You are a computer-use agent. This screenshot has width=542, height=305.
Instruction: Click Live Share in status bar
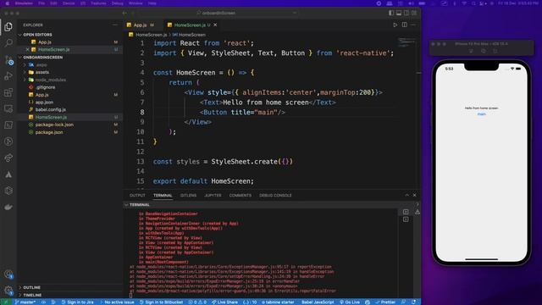click(x=224, y=302)
